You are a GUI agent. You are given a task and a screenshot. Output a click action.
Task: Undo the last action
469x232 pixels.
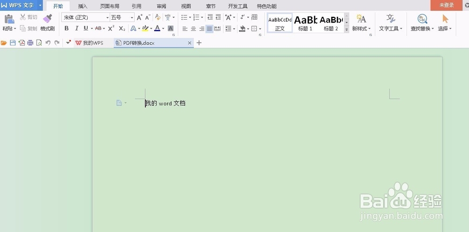coord(48,43)
